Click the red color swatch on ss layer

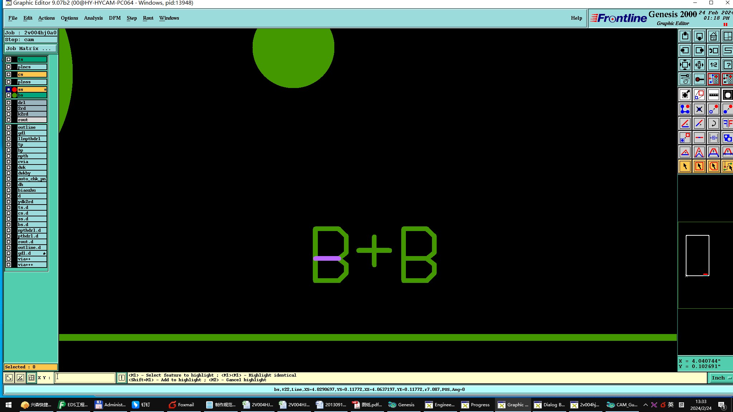coord(14,89)
